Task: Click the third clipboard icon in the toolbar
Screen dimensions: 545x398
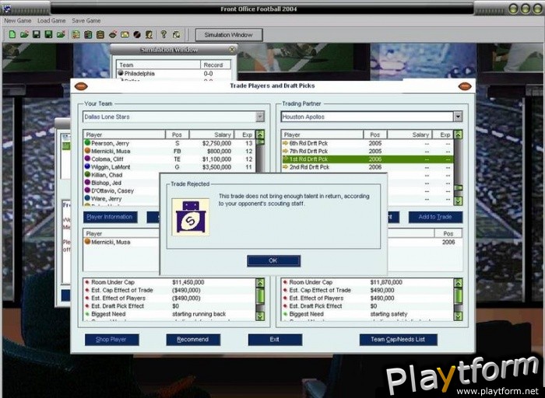Action: point(100,34)
